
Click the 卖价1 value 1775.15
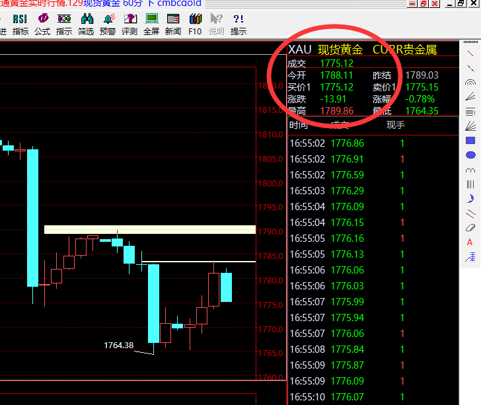pyautogui.click(x=422, y=87)
